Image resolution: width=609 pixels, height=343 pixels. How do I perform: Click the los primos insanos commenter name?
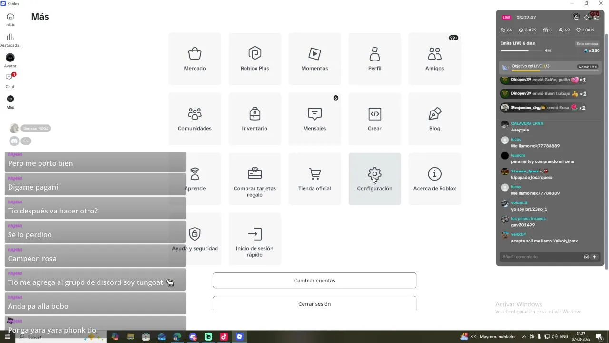coord(528,219)
